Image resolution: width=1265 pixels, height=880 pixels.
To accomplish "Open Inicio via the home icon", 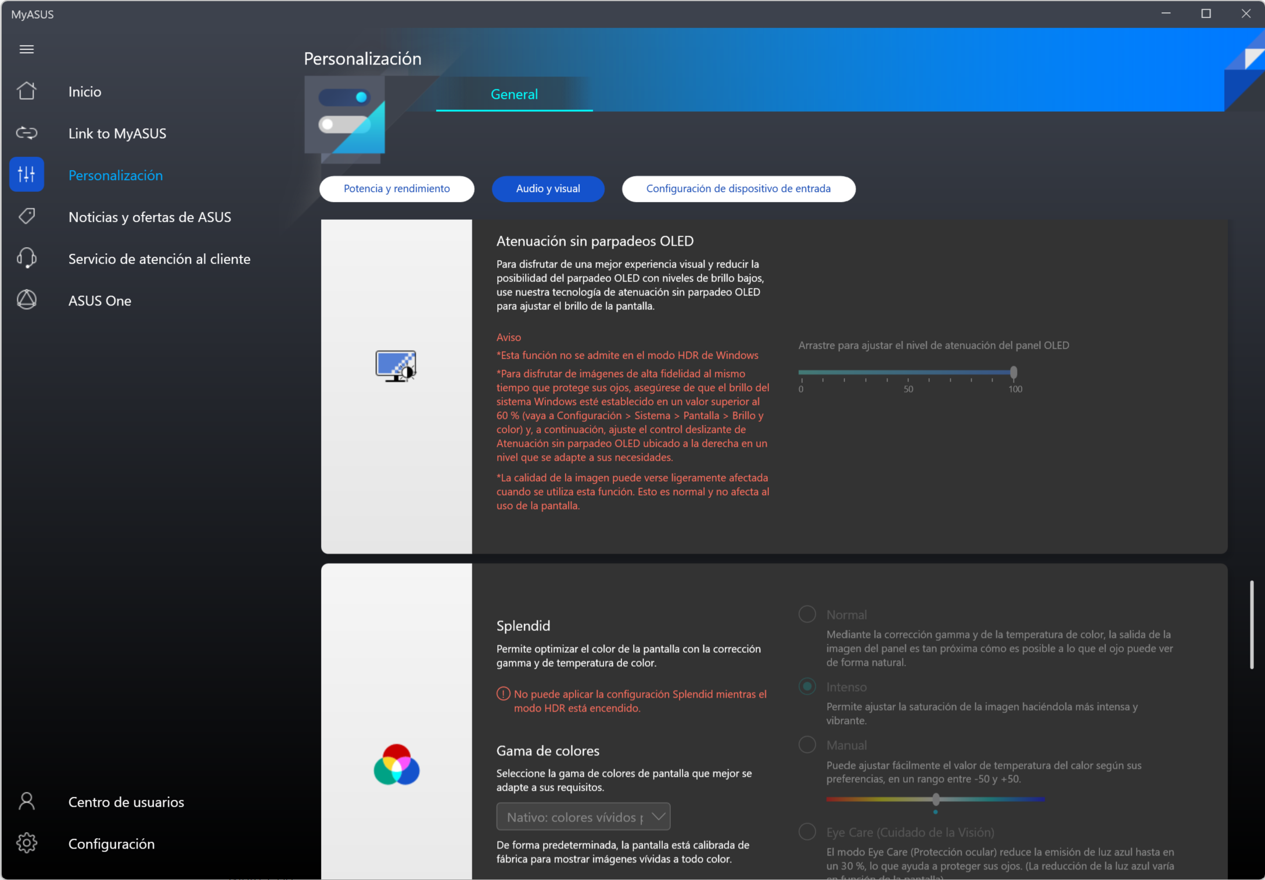I will 27,91.
